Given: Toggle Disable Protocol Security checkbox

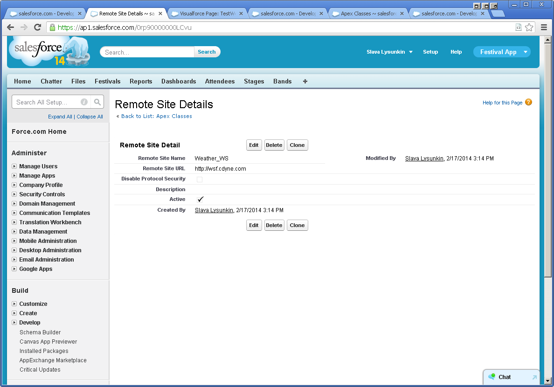Looking at the screenshot, I should point(200,179).
